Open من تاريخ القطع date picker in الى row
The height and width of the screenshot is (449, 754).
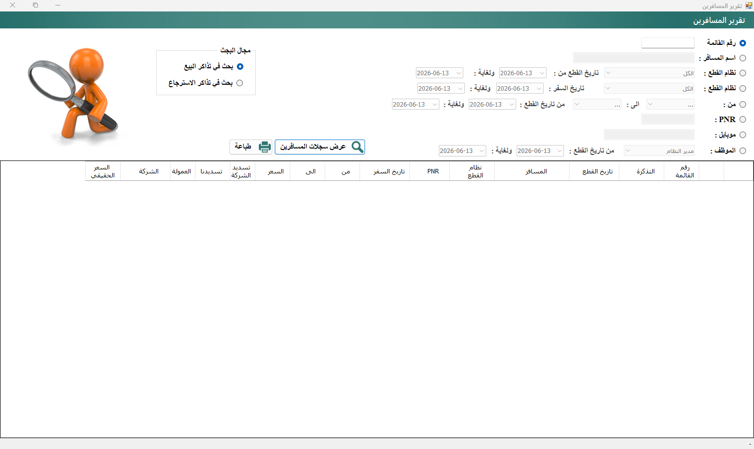(492, 104)
